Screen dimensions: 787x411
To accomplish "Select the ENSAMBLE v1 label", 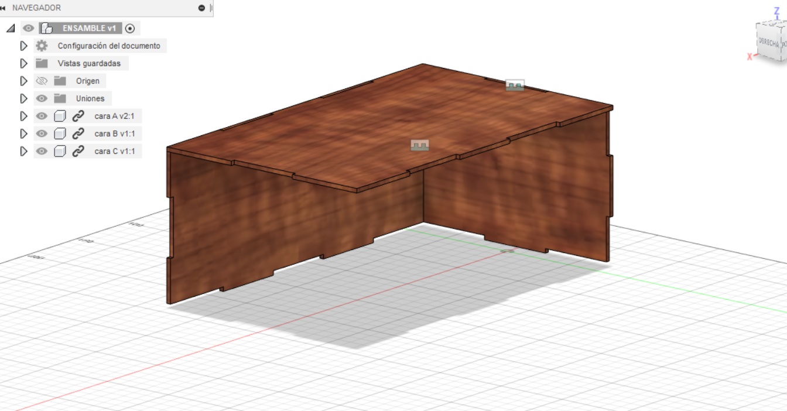I will (90, 28).
